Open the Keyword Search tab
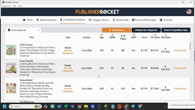 pyautogui.click(x=46, y=20)
